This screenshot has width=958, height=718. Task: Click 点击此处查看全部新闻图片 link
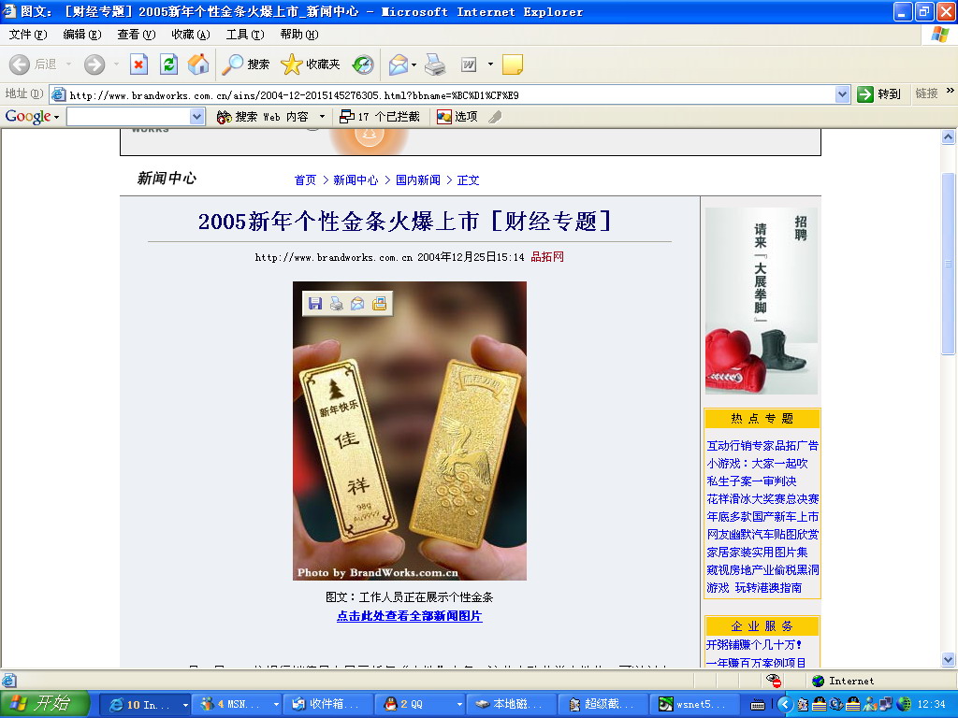coord(410,616)
